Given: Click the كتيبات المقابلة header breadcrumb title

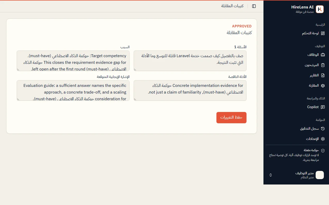Looking at the screenshot, I should tap(232, 6).
